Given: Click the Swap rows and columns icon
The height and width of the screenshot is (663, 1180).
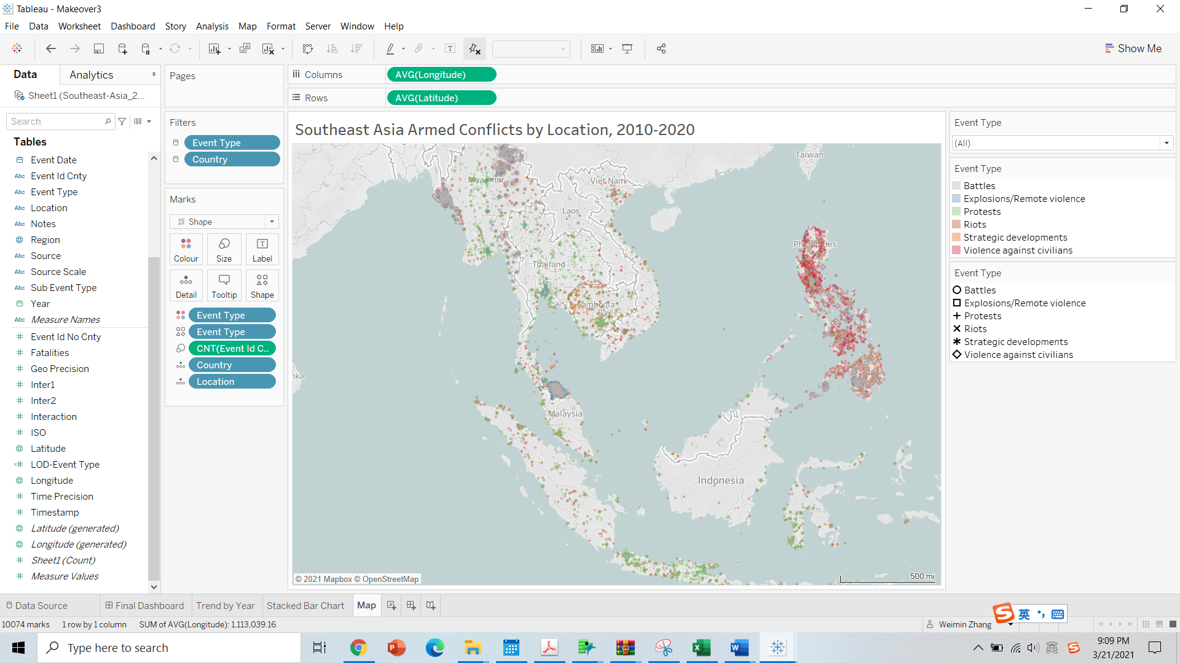Looking at the screenshot, I should click(308, 48).
